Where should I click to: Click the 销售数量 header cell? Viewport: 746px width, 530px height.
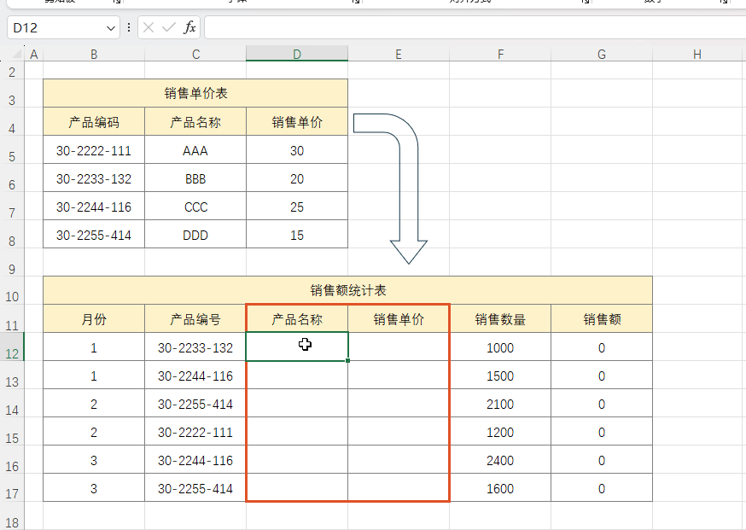[x=500, y=318]
